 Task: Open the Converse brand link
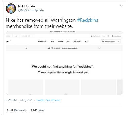pyautogui.click(x=26, y=36)
